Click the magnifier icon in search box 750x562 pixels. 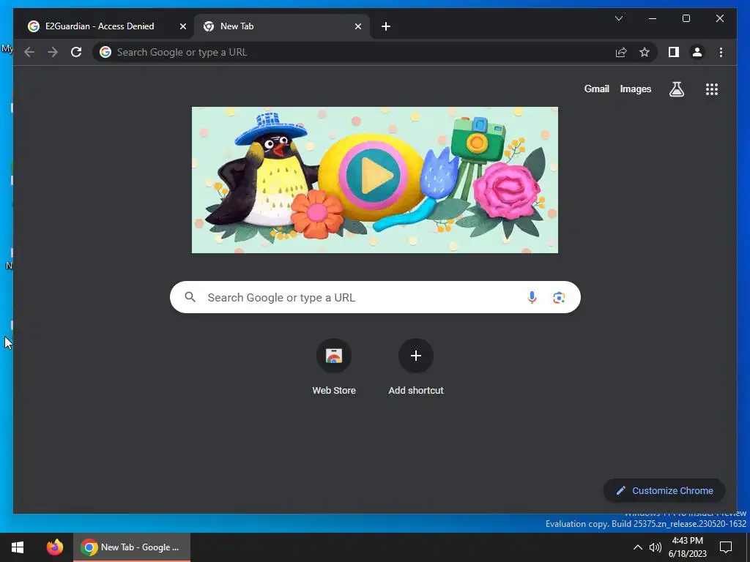[190, 297]
